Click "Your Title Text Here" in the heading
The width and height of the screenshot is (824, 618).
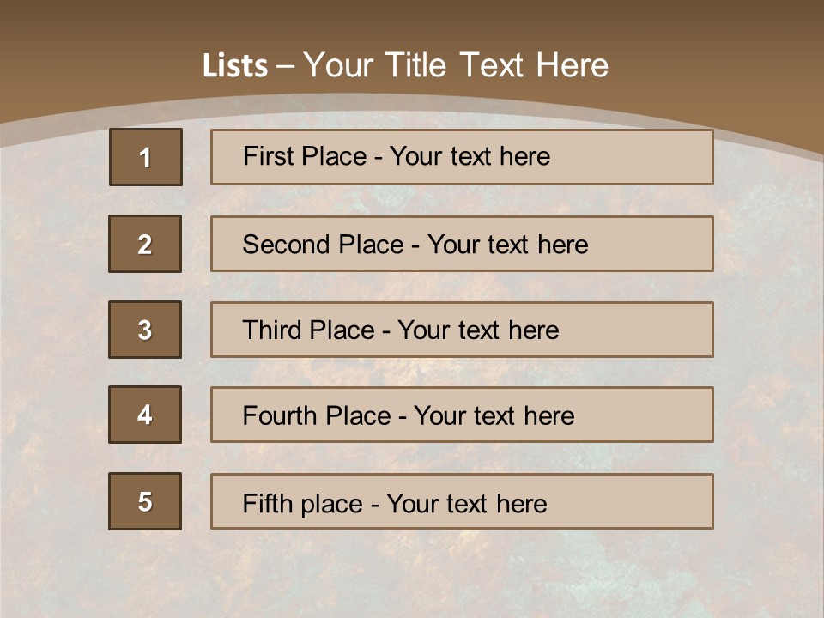456,65
